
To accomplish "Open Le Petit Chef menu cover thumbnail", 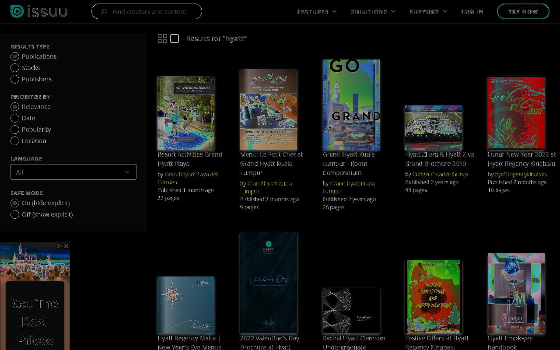I will tap(269, 109).
